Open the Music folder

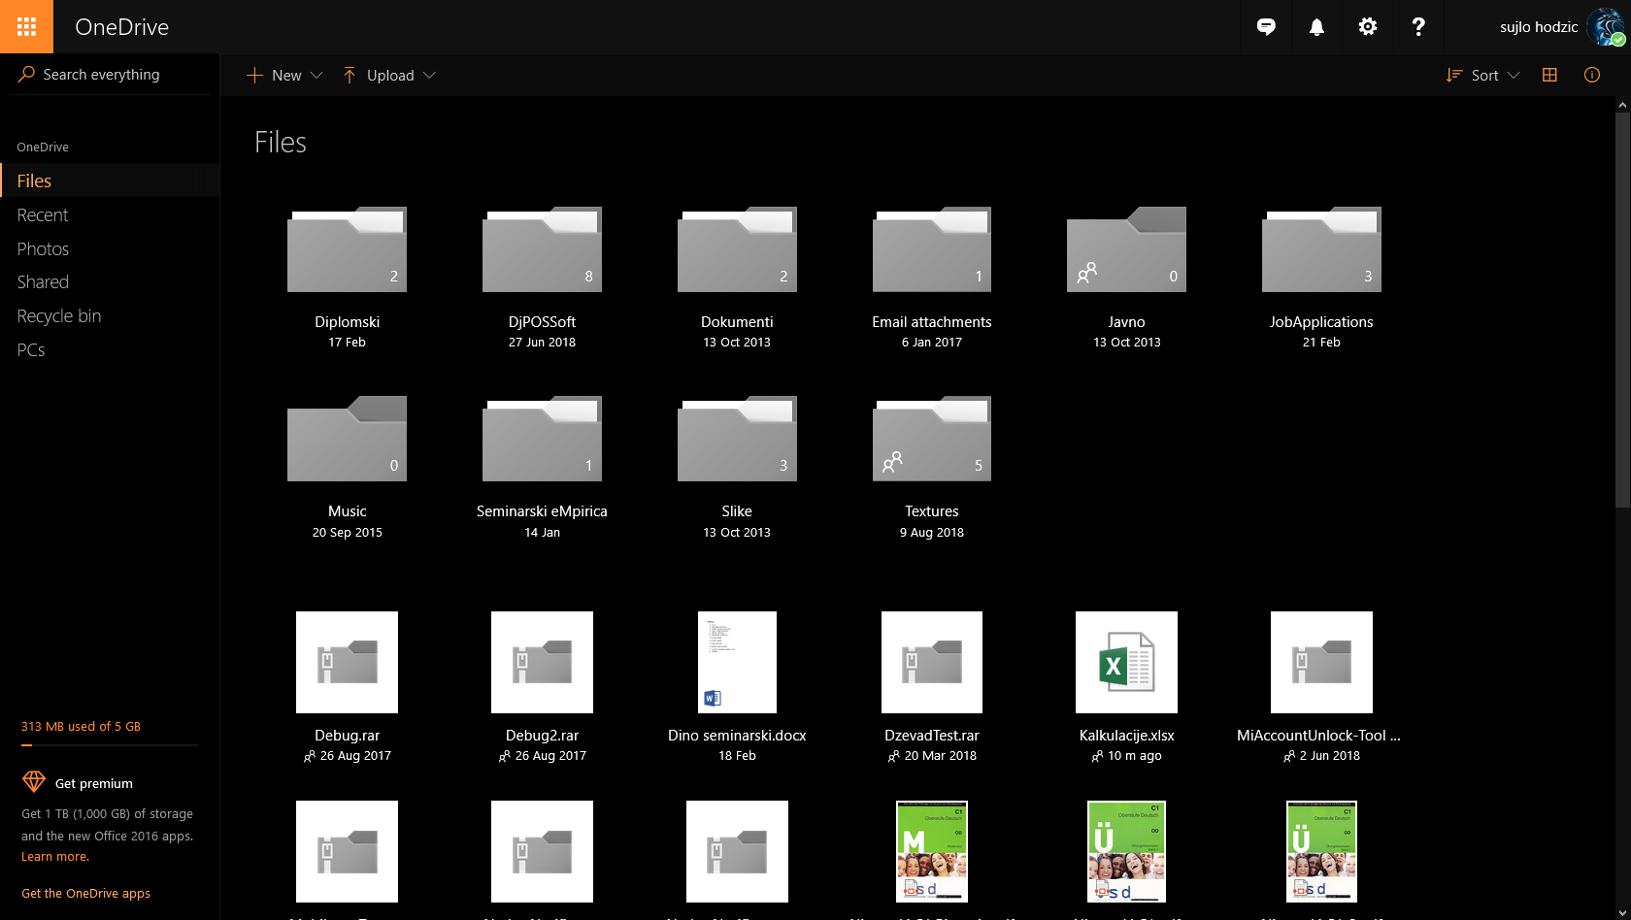coord(347,439)
